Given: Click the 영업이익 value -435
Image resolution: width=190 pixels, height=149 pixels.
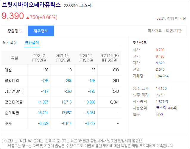Looking at the screenshot, I should click(x=44, y=81).
